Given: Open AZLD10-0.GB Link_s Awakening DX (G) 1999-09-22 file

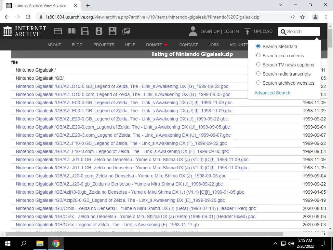Looking at the screenshot, I should point(122,86).
